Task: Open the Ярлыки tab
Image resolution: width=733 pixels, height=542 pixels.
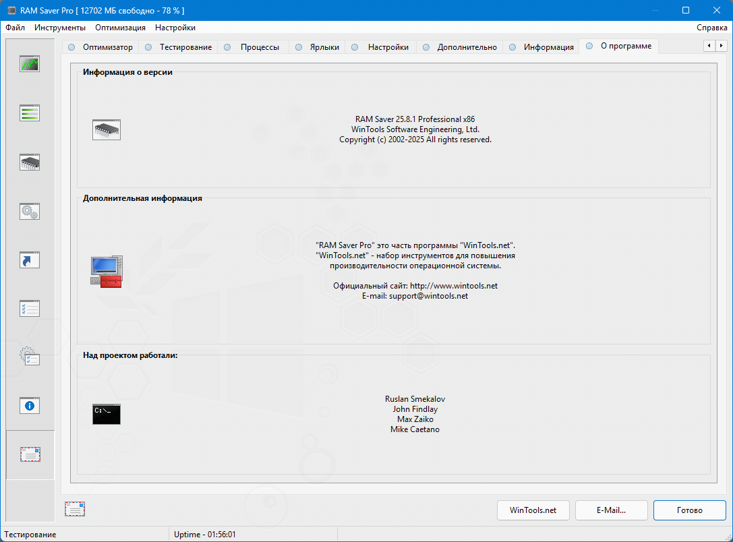Action: tap(318, 47)
